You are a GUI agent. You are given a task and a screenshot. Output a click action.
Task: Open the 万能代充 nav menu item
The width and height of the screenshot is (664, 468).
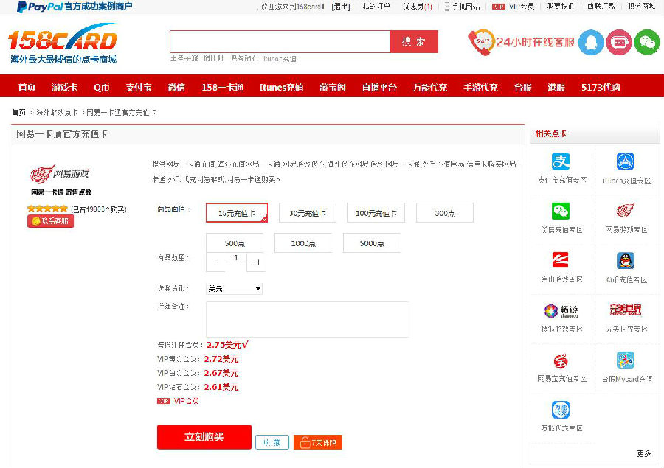pyautogui.click(x=430, y=88)
